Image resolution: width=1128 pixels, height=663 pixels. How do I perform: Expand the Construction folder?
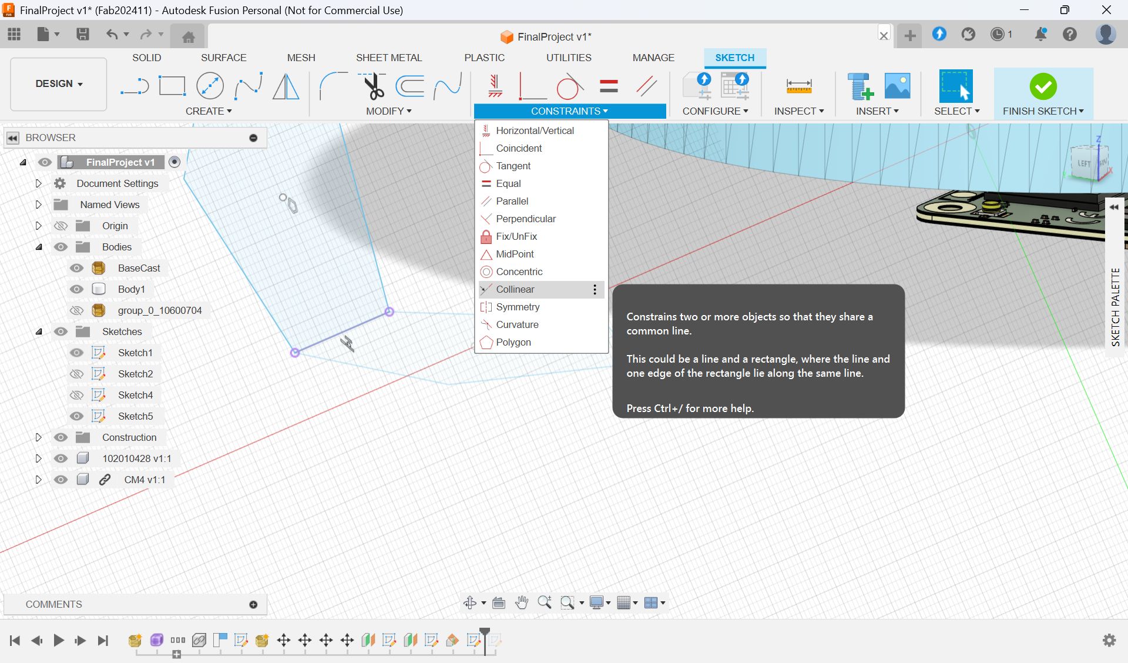38,437
